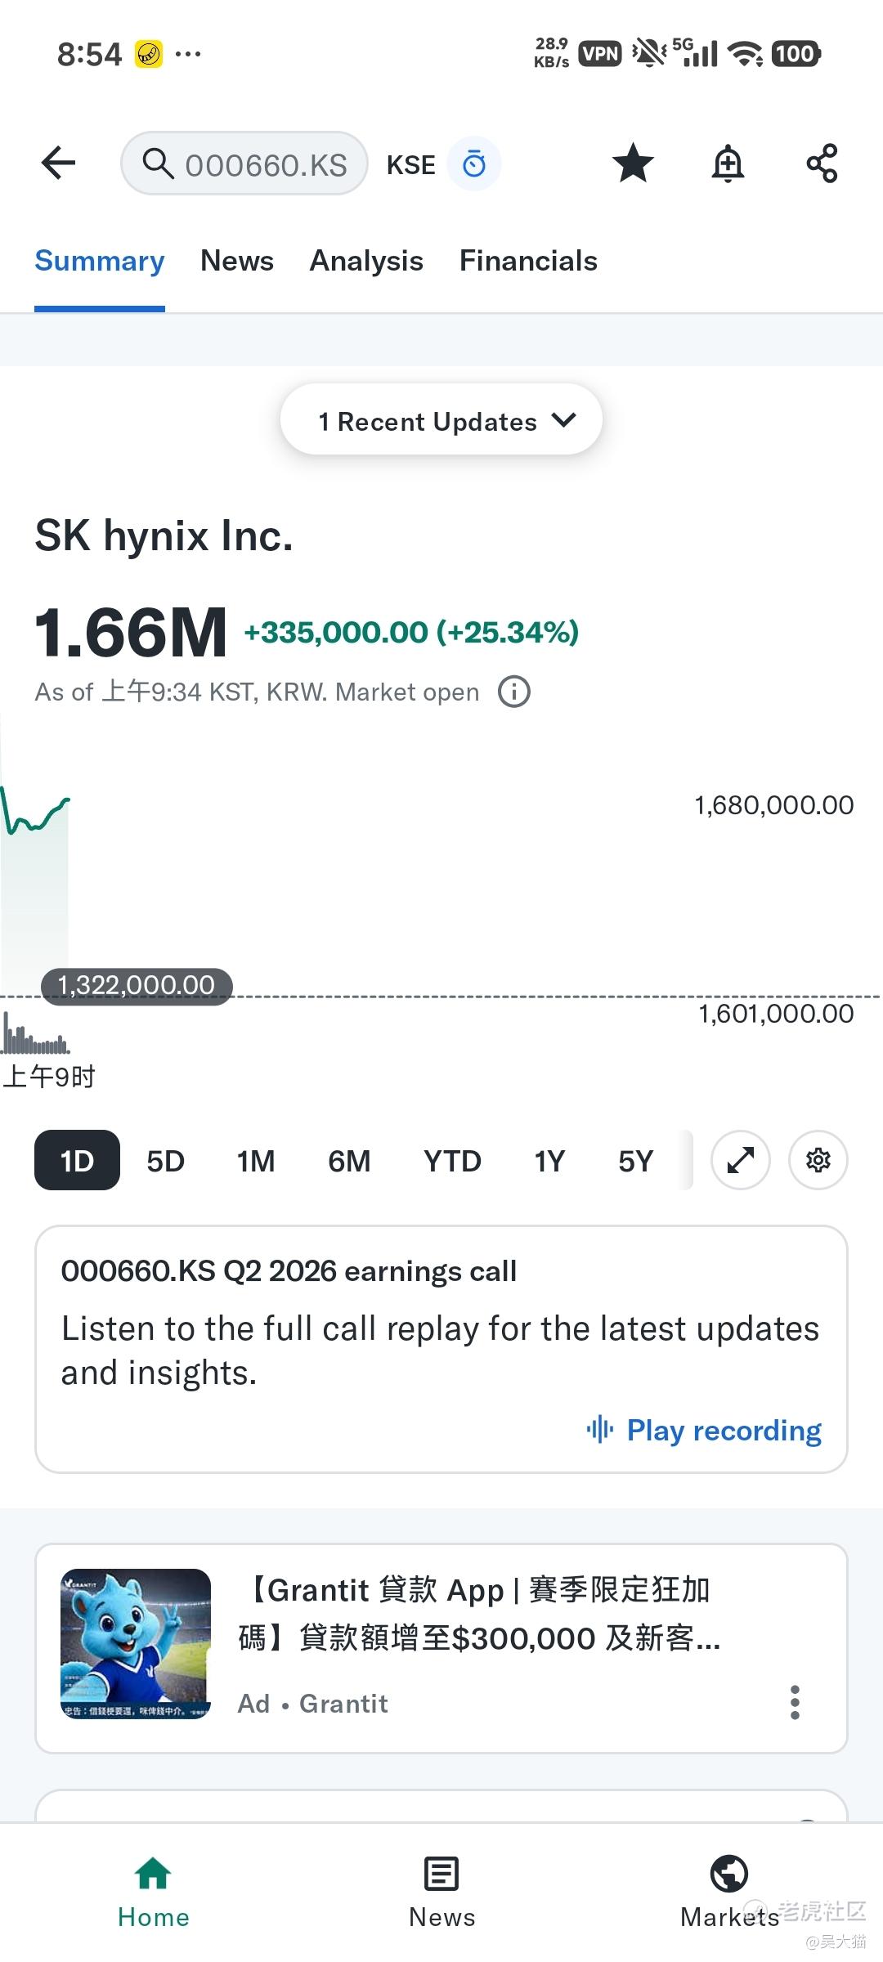Open the Grantit ad options menu
Image resolution: width=883 pixels, height=1962 pixels.
[x=795, y=1702]
